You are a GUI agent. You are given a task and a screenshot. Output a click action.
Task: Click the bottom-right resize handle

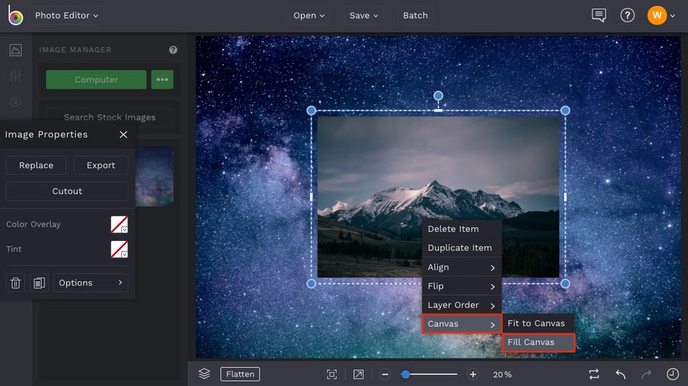click(x=565, y=284)
